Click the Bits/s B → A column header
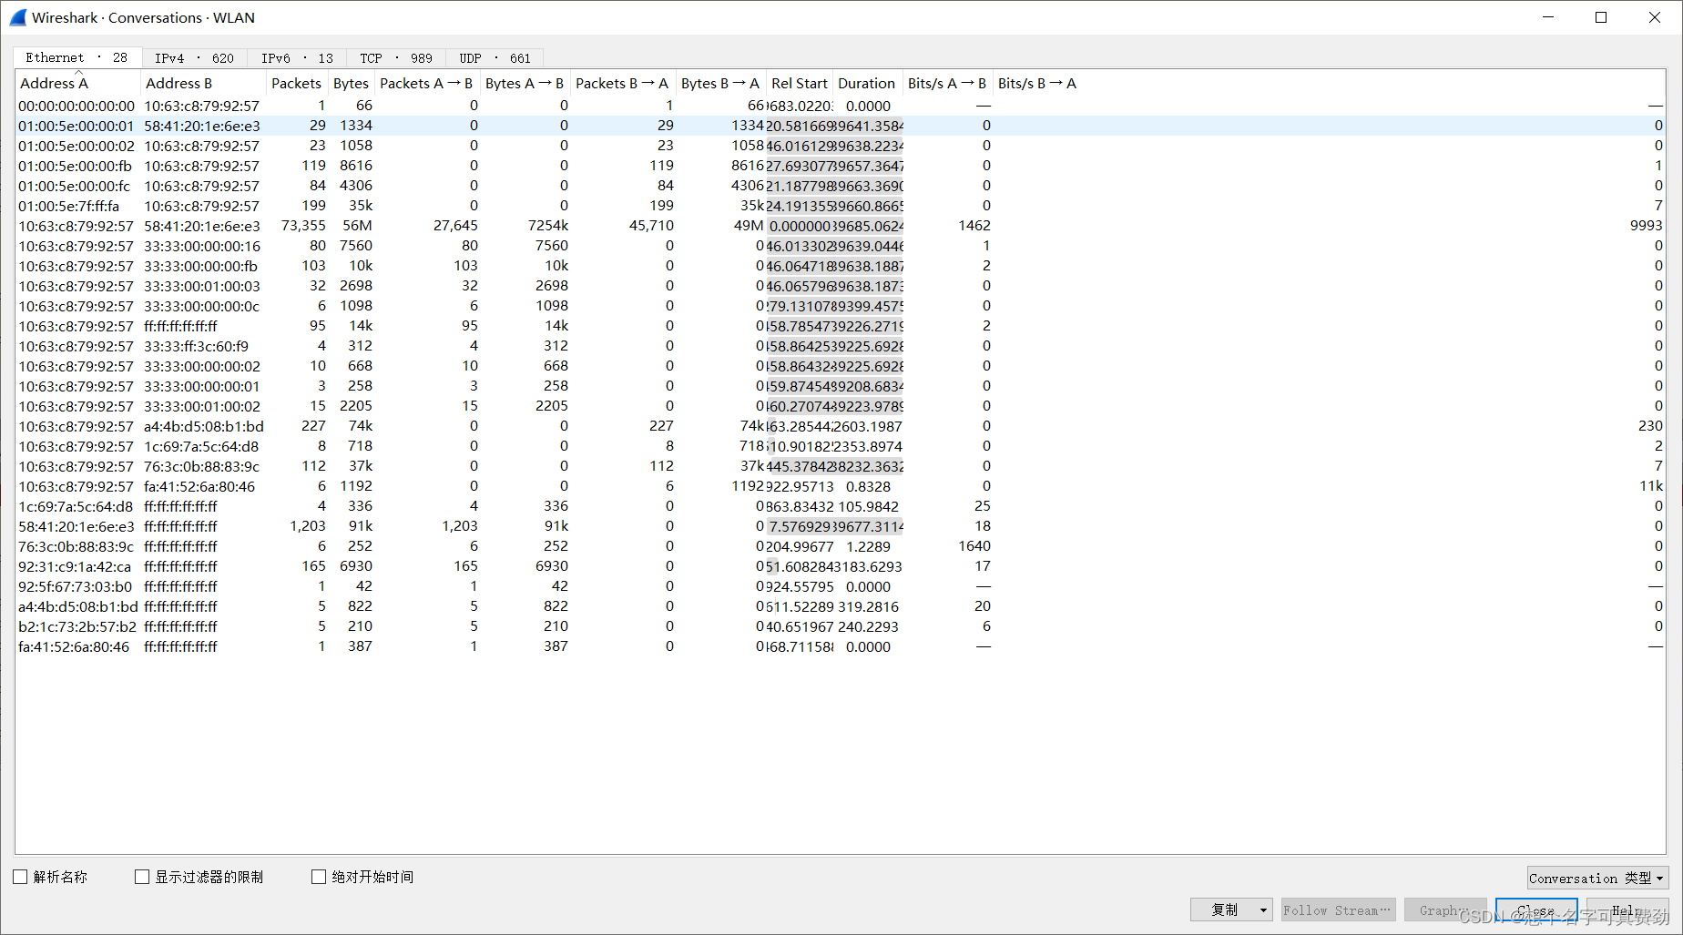1683x935 pixels. 1037,83
